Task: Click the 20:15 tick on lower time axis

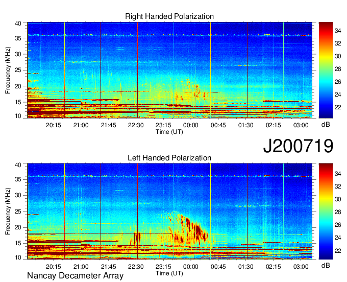Action: [x=54, y=267]
